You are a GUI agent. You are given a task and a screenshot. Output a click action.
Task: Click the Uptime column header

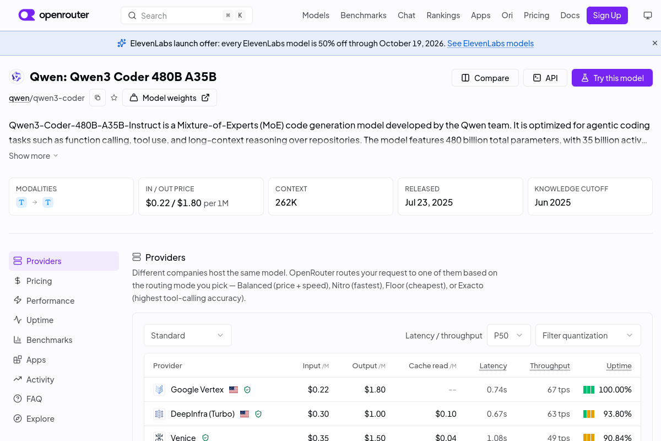(x=619, y=365)
